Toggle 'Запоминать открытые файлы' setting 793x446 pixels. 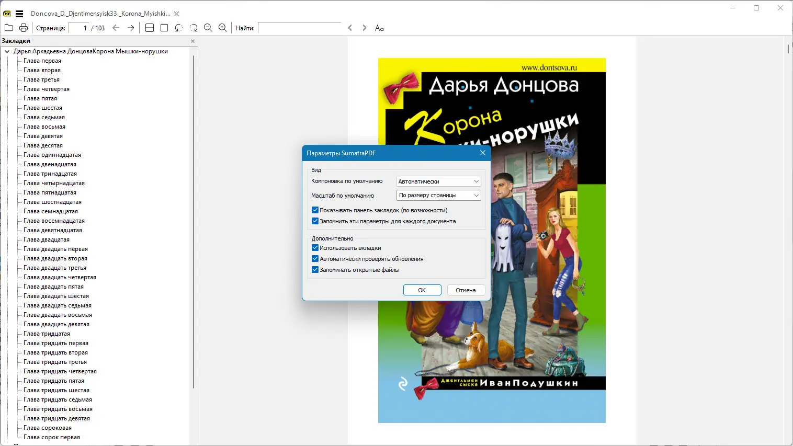pos(315,270)
